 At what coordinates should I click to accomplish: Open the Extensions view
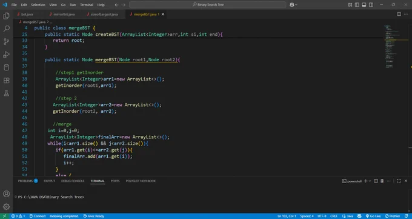pyautogui.click(x=6, y=80)
